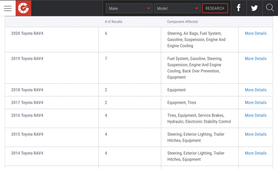Click 'Steering, Air Bags, Fuel System' components text
278x169 pixels.
pyautogui.click(x=196, y=39)
